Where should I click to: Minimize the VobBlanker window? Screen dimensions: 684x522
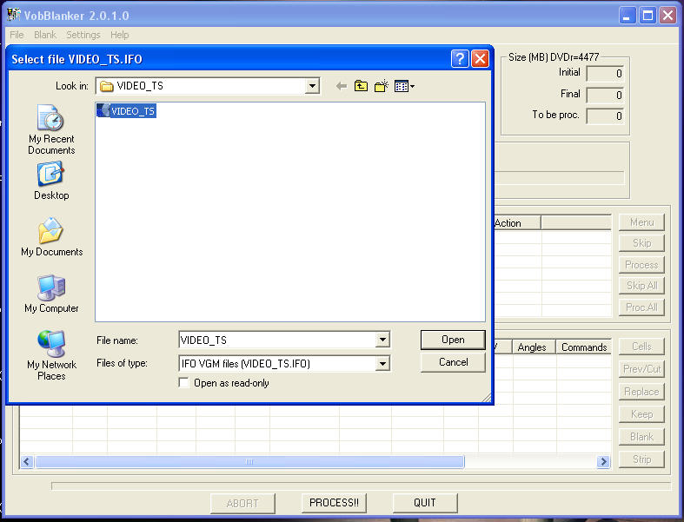pos(628,16)
